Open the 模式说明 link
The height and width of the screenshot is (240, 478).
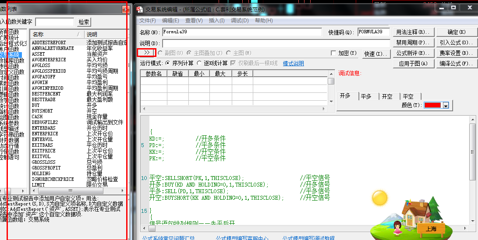pyautogui.click(x=293, y=63)
